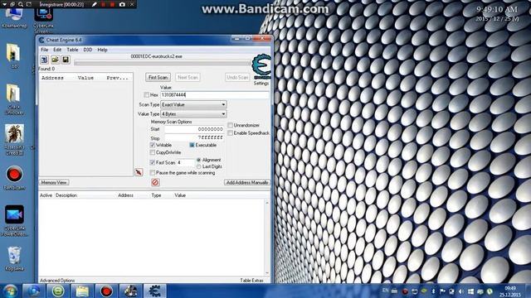Click the green circular taskbar icon
The image size is (531, 298).
tap(58, 291)
